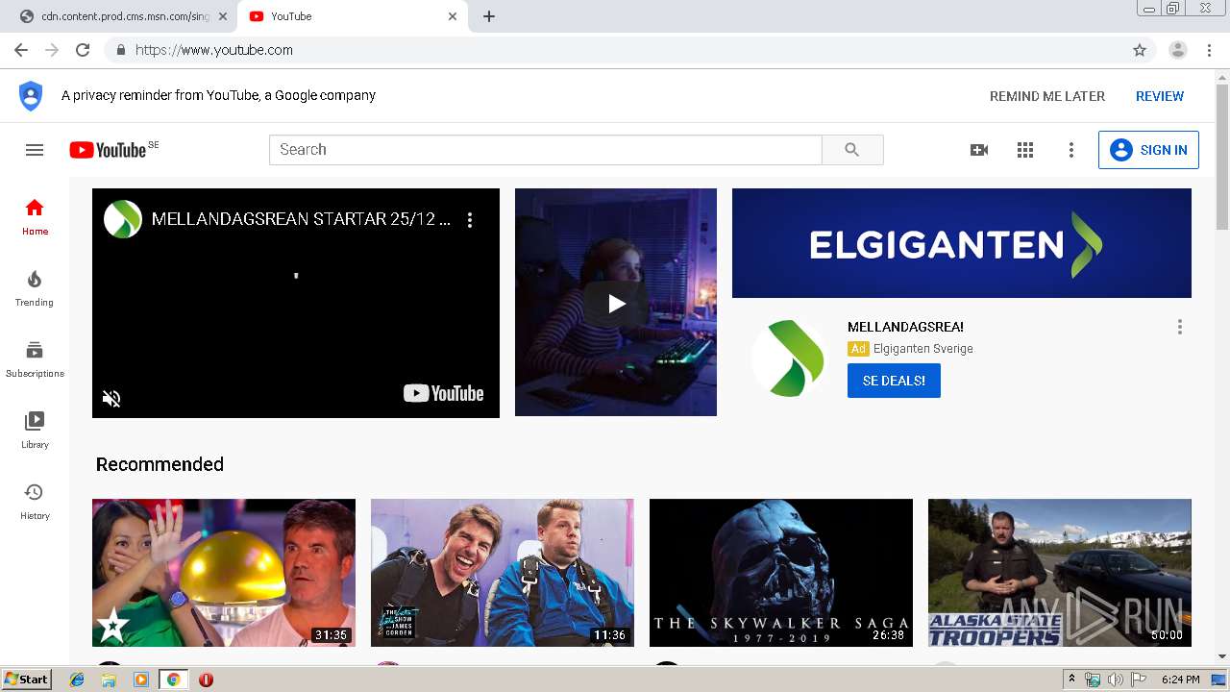Show hidden tray icons arrow
Viewport: 1230px width, 692px height.
1071,680
